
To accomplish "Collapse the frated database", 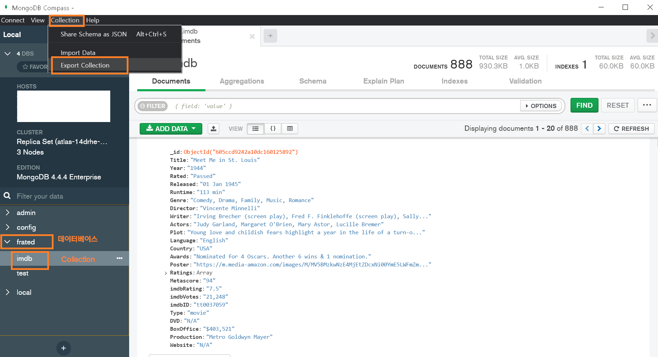I will coord(7,242).
